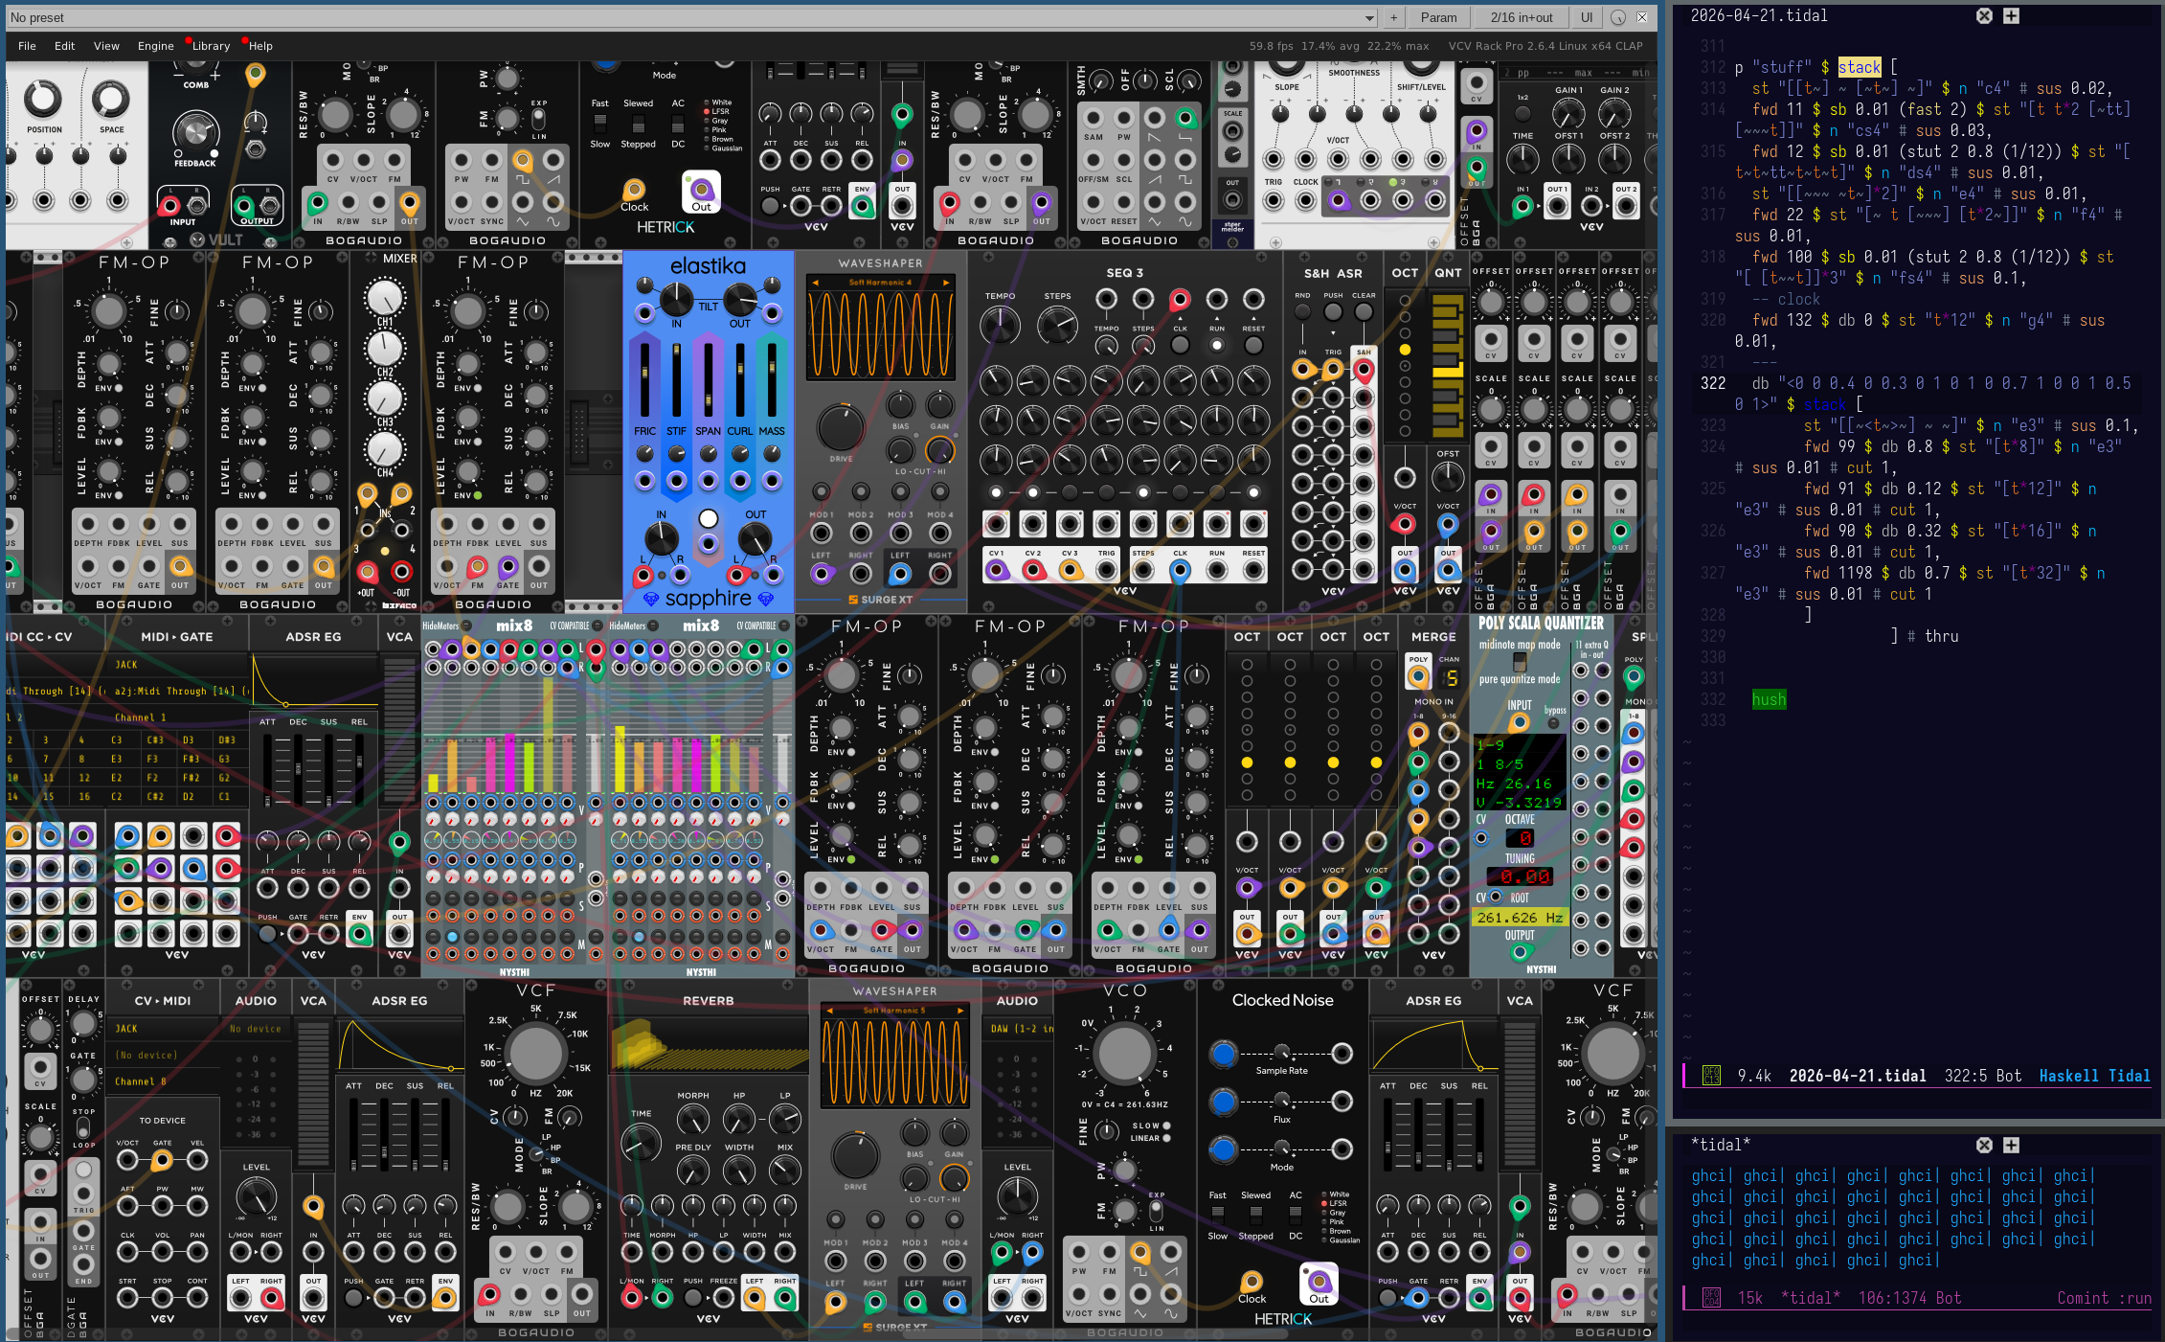Open the Engine menu
Screen dimensions: 2165x1342
coord(155,45)
